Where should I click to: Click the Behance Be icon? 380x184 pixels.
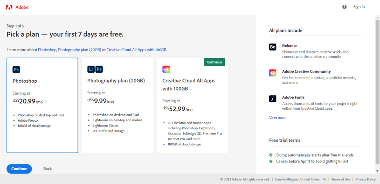click(273, 47)
